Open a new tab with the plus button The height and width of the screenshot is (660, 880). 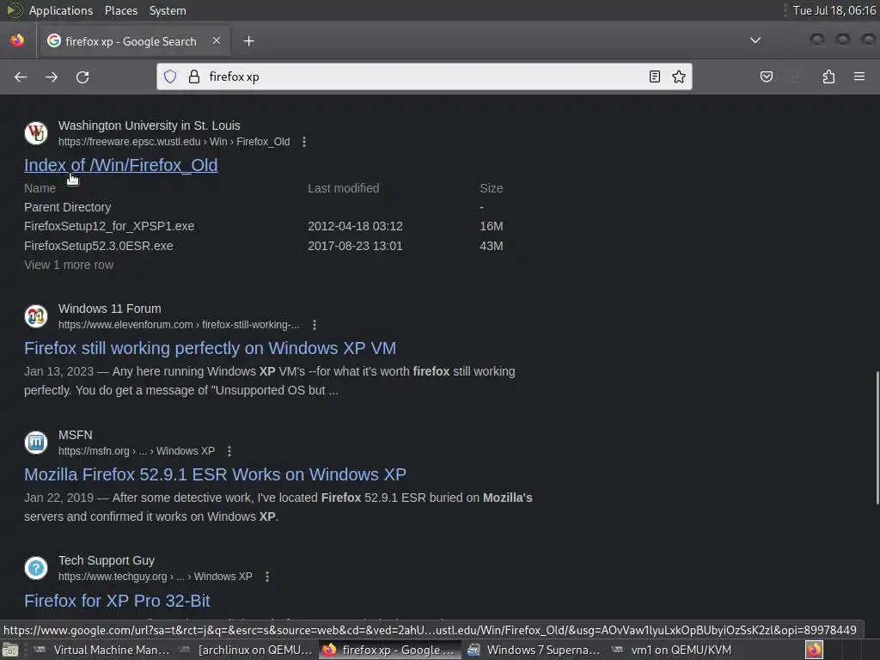pyautogui.click(x=248, y=41)
